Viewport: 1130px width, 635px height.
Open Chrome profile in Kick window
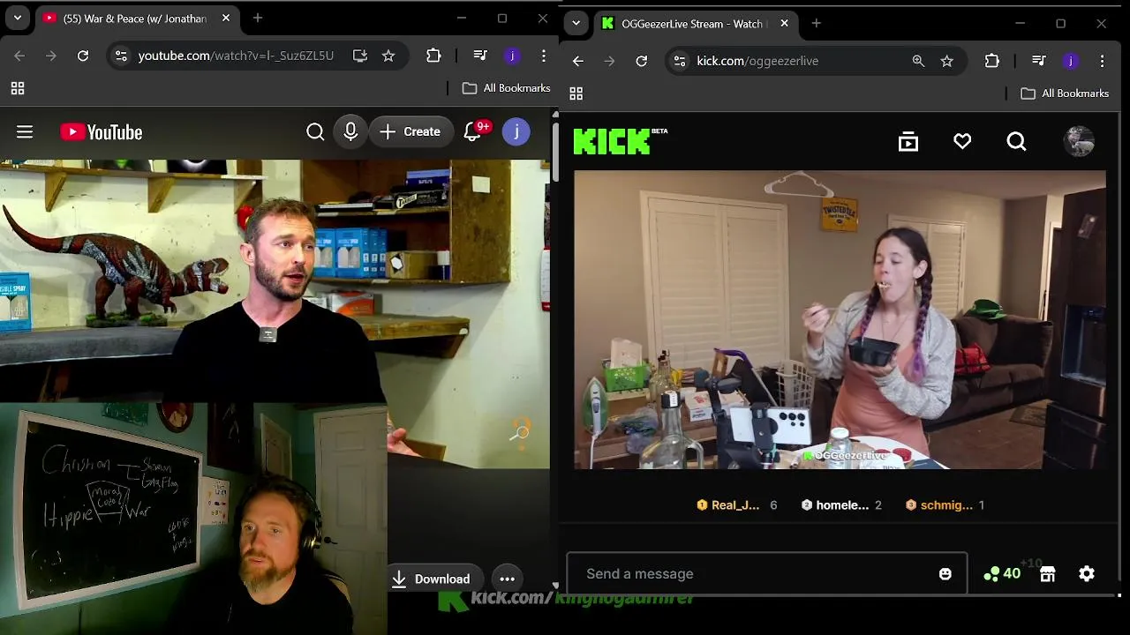point(1070,61)
